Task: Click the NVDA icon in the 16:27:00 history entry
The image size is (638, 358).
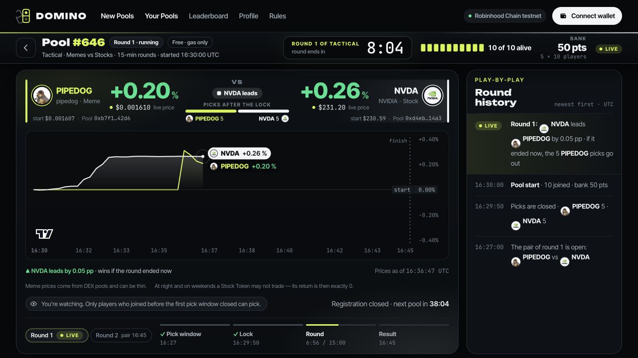Action: 565,262
